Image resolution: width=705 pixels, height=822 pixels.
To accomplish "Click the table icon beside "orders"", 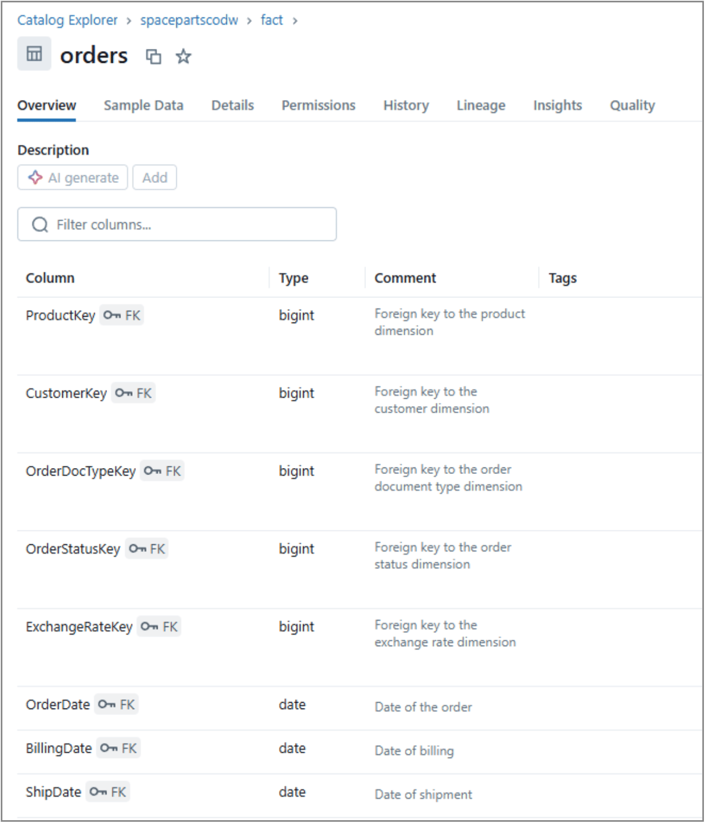I will click(x=33, y=54).
